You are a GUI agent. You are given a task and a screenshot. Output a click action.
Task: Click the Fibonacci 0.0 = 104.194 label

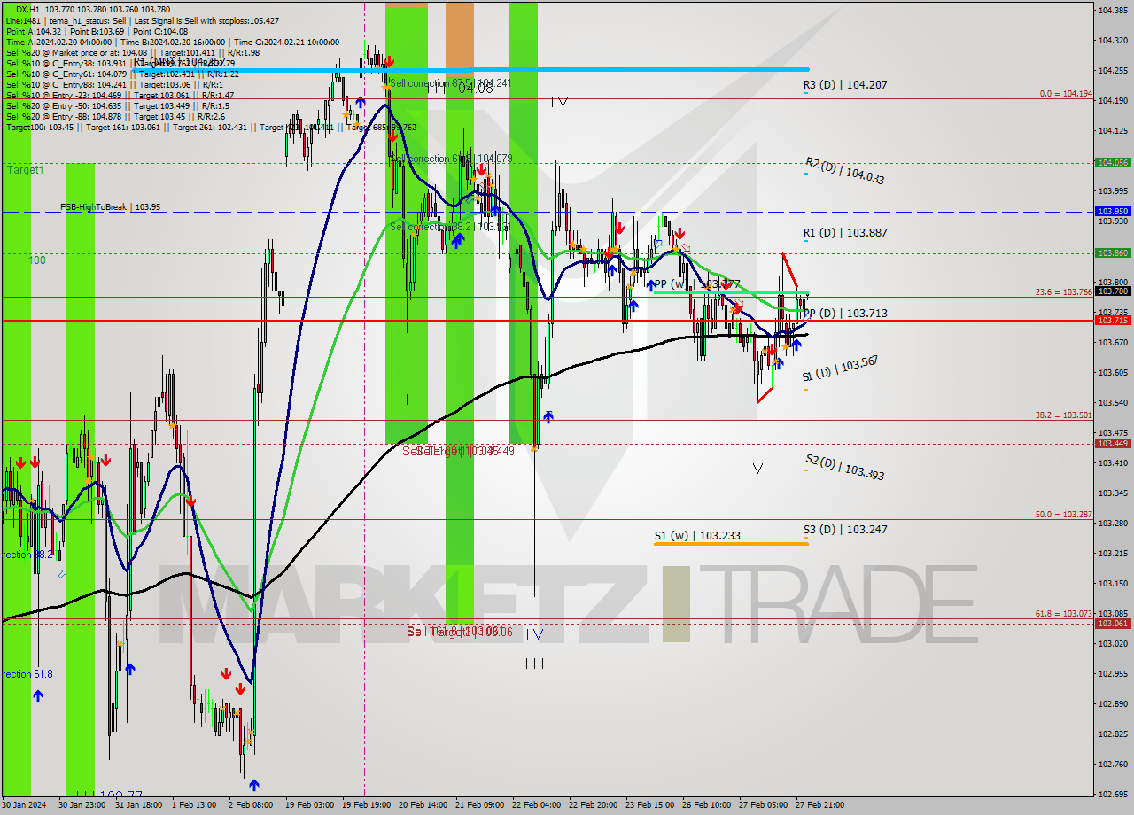1066,93
